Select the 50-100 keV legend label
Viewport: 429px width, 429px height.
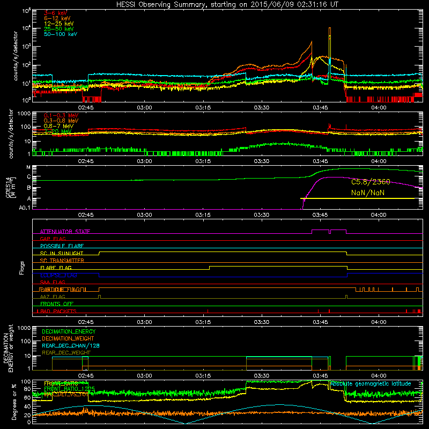tap(60, 34)
